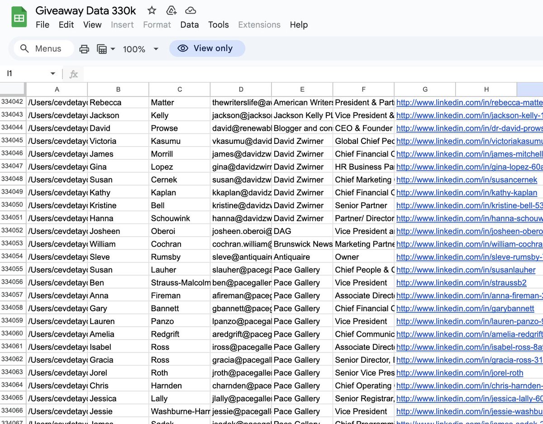Select the email cell starting with thewriterslife
The height and width of the screenshot is (424, 543).
(241, 103)
